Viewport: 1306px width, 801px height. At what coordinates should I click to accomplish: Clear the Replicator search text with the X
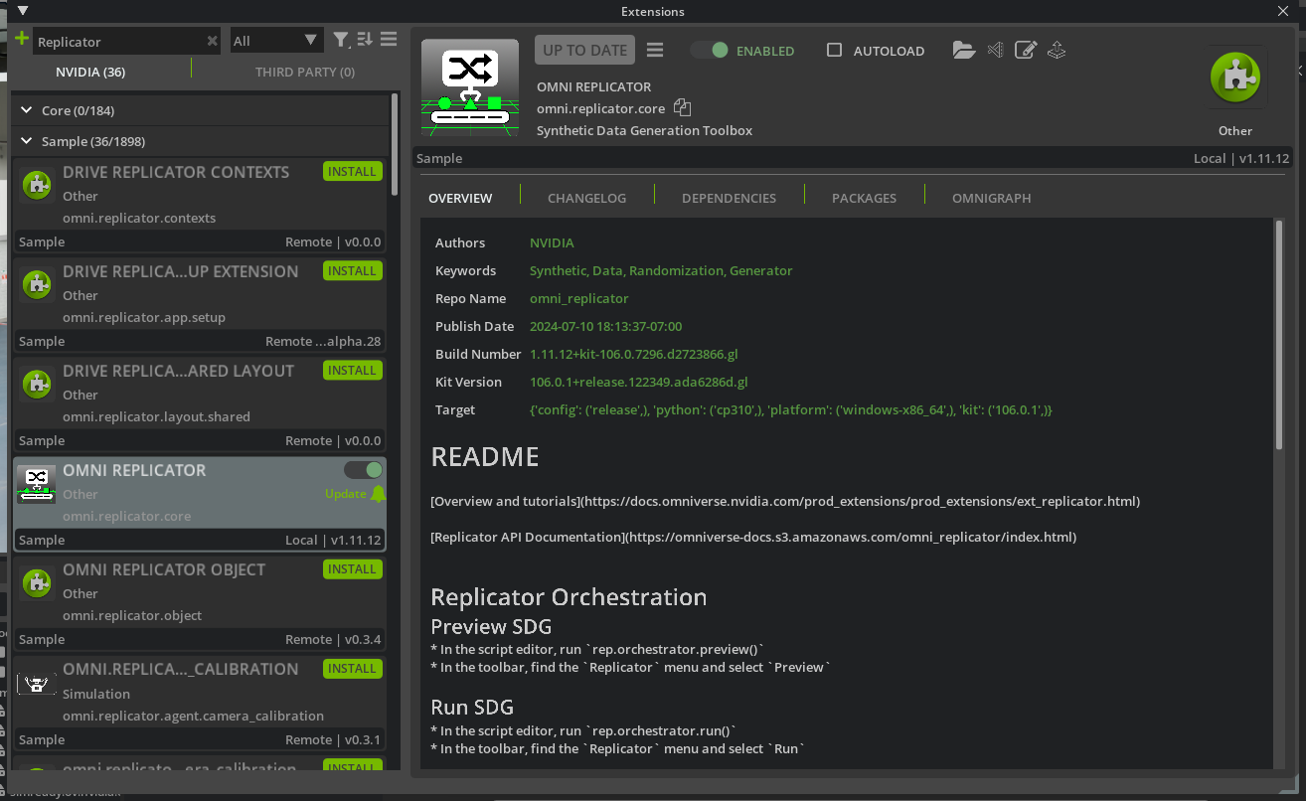(x=212, y=41)
